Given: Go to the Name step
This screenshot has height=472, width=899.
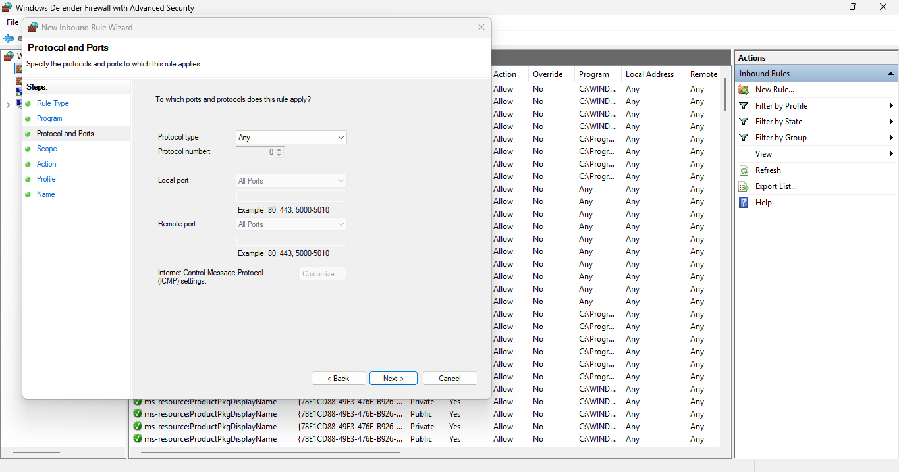Looking at the screenshot, I should [x=46, y=194].
